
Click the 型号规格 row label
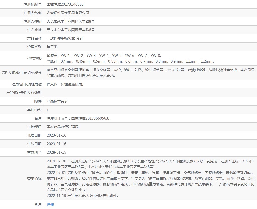point(34,58)
